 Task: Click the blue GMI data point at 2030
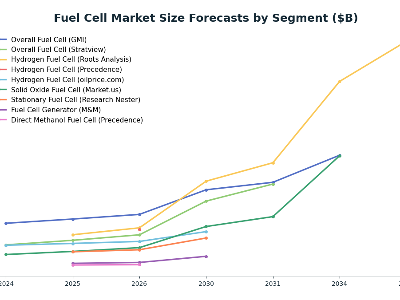[x=206, y=190]
